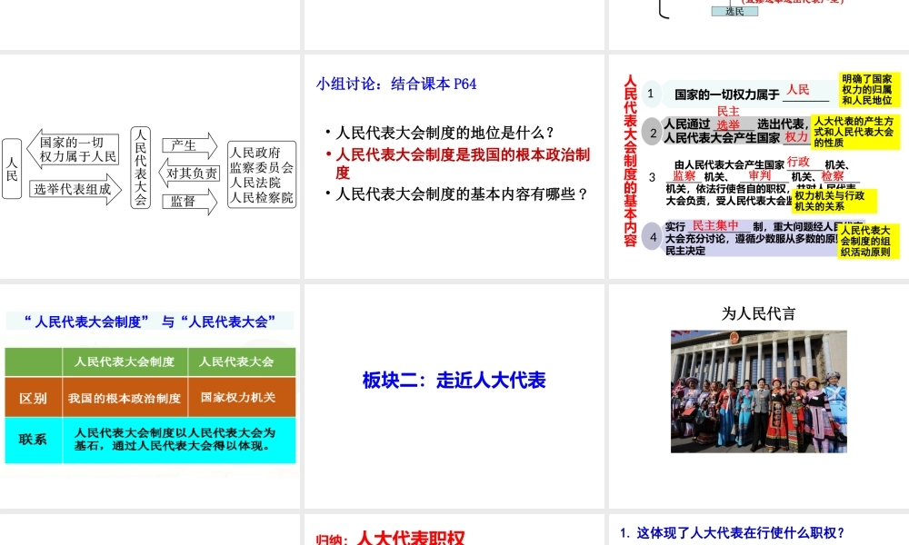Click the arrow labeled 国家的一切权力属于人民
This screenshot has height=545, width=909.
(73, 150)
